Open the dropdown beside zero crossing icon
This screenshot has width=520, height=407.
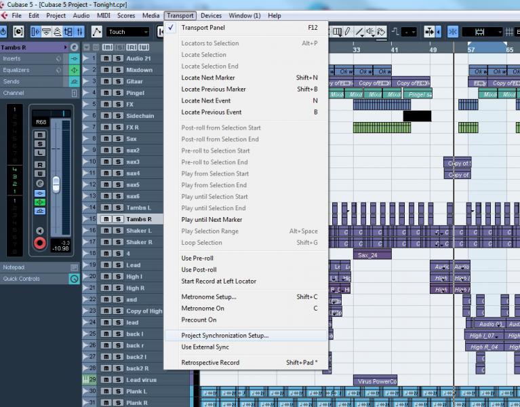pos(409,32)
